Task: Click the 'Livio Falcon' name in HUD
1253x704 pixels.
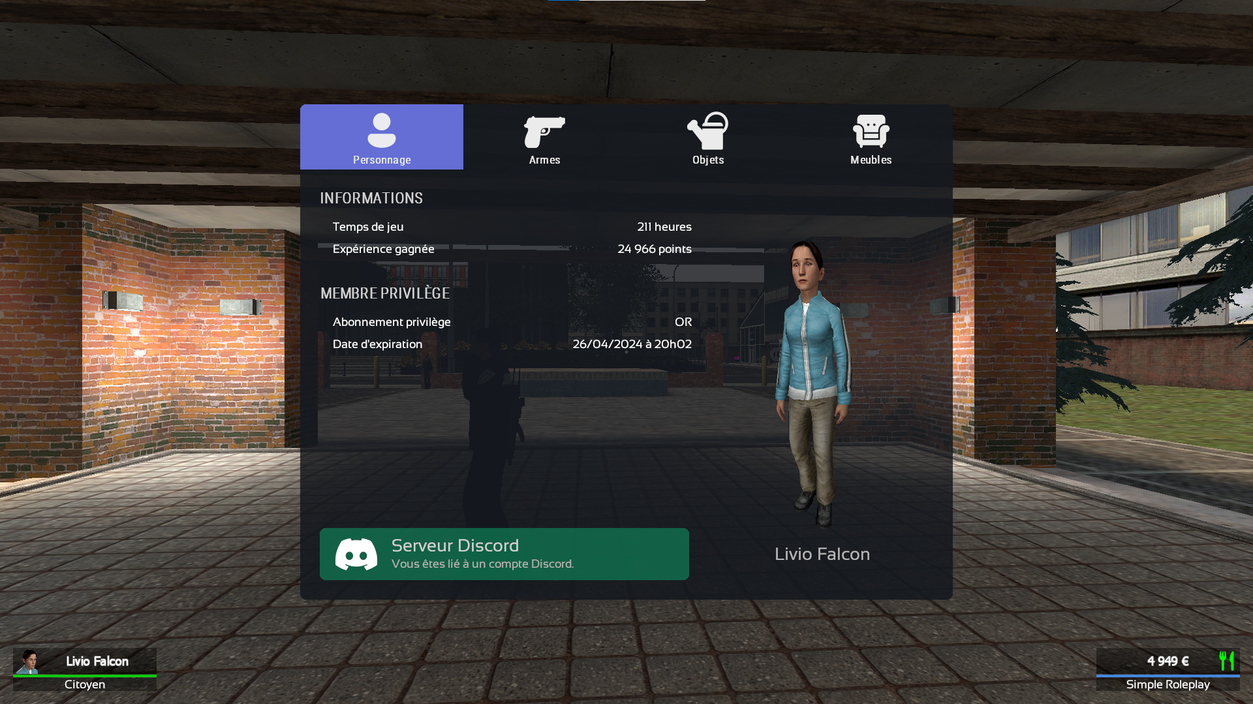Action: (x=97, y=661)
